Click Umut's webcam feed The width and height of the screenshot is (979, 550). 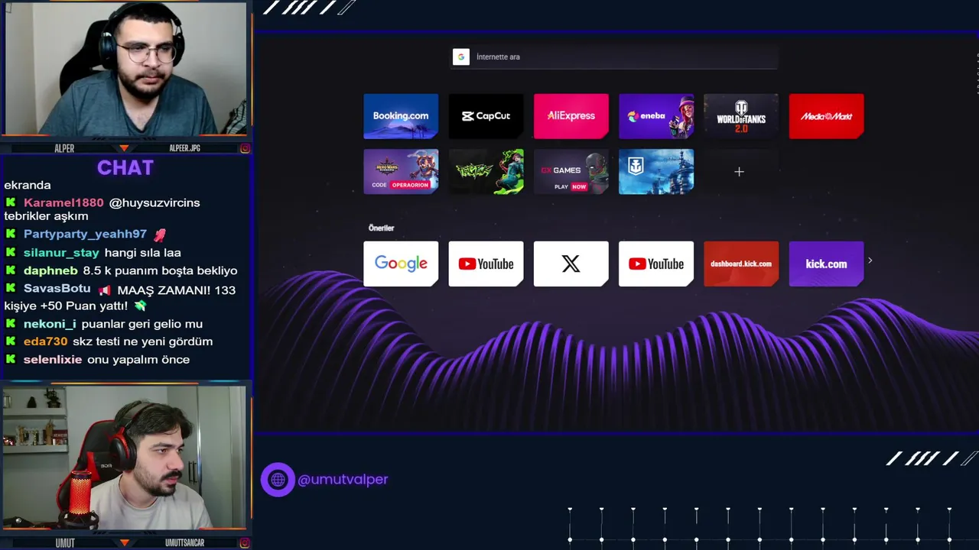point(125,457)
